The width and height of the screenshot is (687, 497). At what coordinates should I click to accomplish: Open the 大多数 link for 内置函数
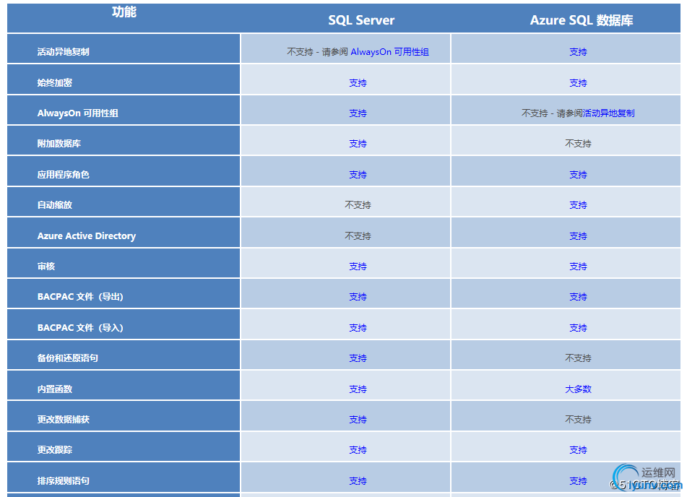point(578,389)
